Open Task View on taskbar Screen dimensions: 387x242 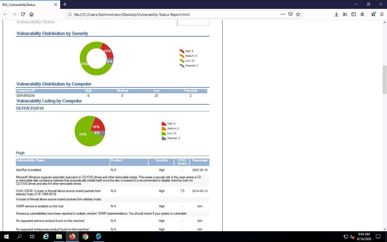[32, 237]
